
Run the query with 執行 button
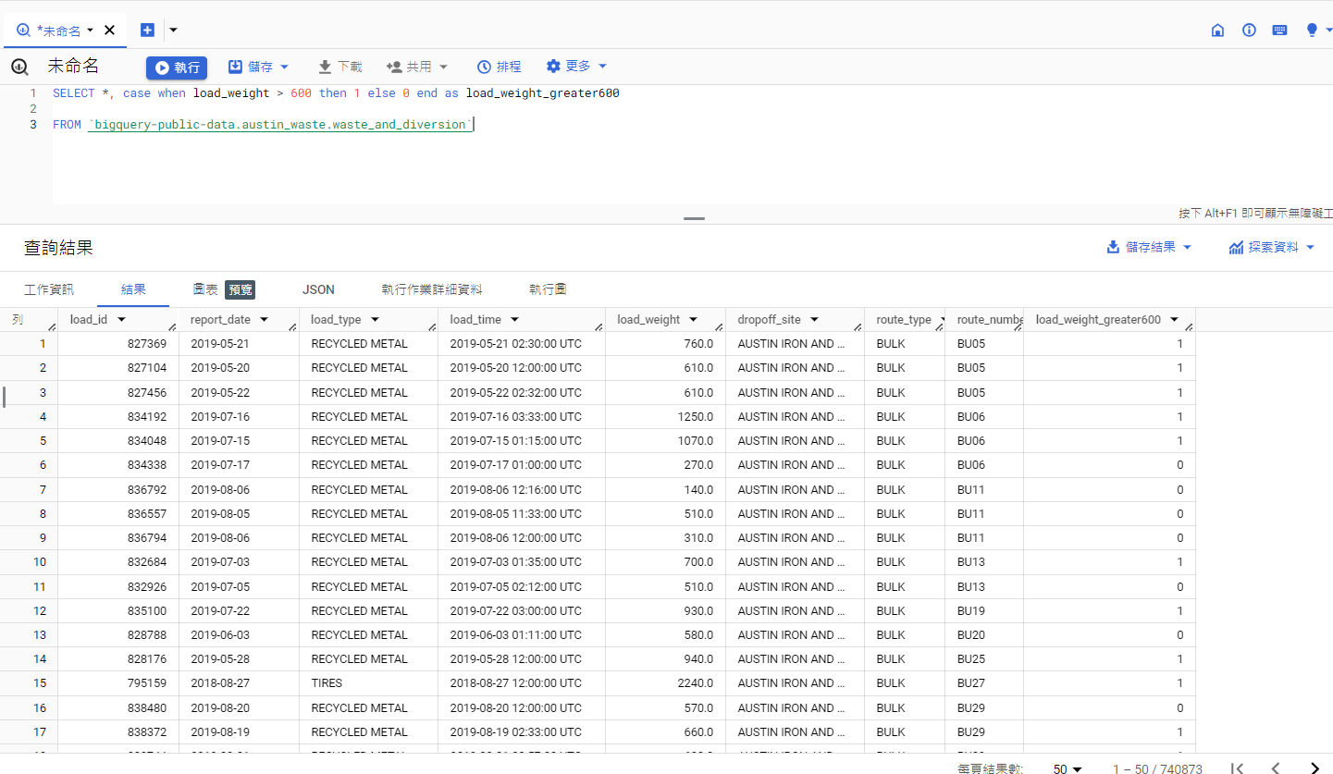tap(177, 68)
